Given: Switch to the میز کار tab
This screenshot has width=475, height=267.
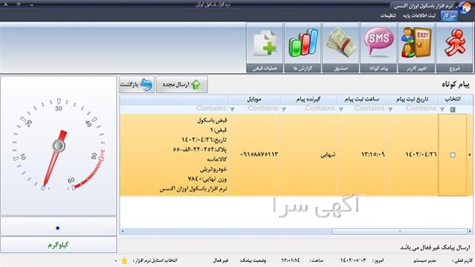Looking at the screenshot, I should (x=449, y=16).
